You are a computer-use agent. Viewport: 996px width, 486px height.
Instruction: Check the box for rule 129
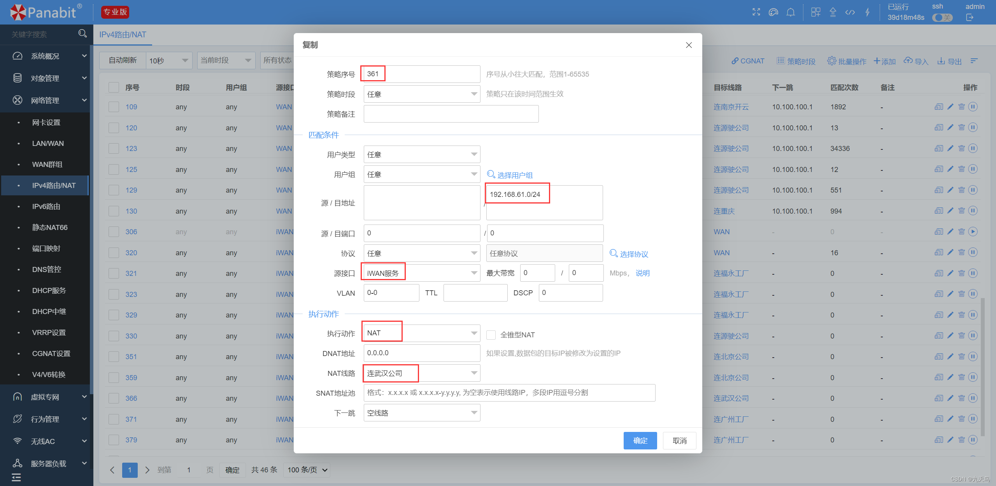(114, 190)
